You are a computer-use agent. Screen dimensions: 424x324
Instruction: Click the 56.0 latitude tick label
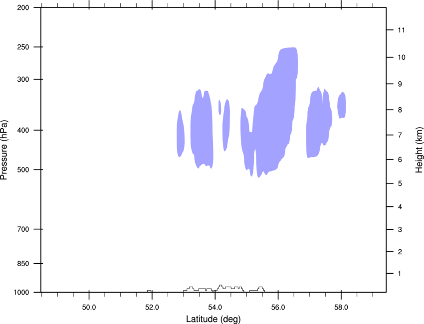coord(278,308)
